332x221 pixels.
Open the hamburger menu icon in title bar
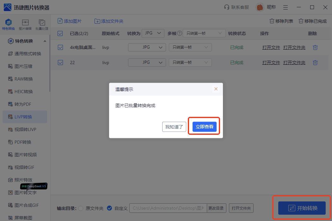(286, 7)
